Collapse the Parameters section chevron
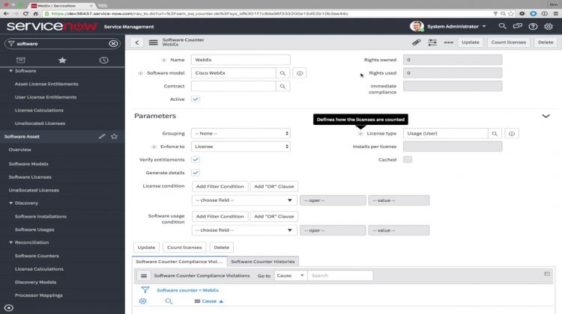 tap(546, 116)
